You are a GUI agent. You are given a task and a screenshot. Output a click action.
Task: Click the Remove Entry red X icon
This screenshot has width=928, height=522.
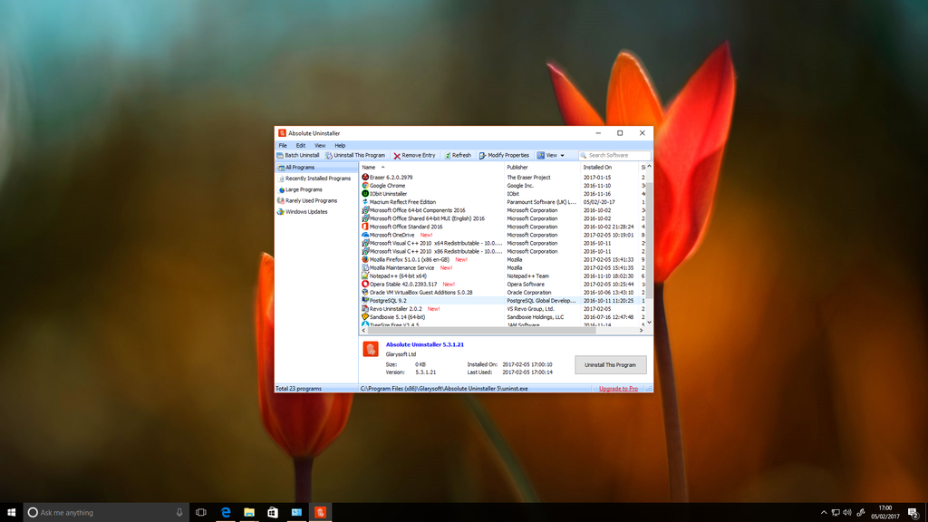click(396, 155)
